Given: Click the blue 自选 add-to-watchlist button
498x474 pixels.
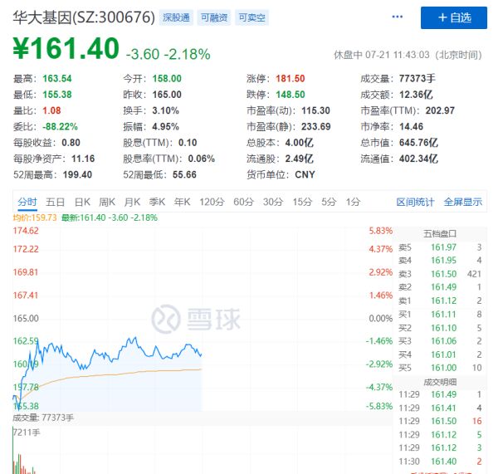Looking at the screenshot, I should coord(453,17).
